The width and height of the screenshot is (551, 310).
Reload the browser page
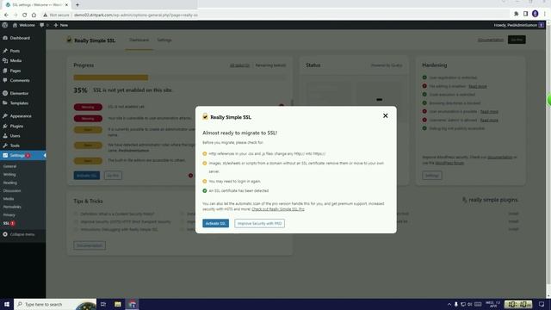click(25, 15)
